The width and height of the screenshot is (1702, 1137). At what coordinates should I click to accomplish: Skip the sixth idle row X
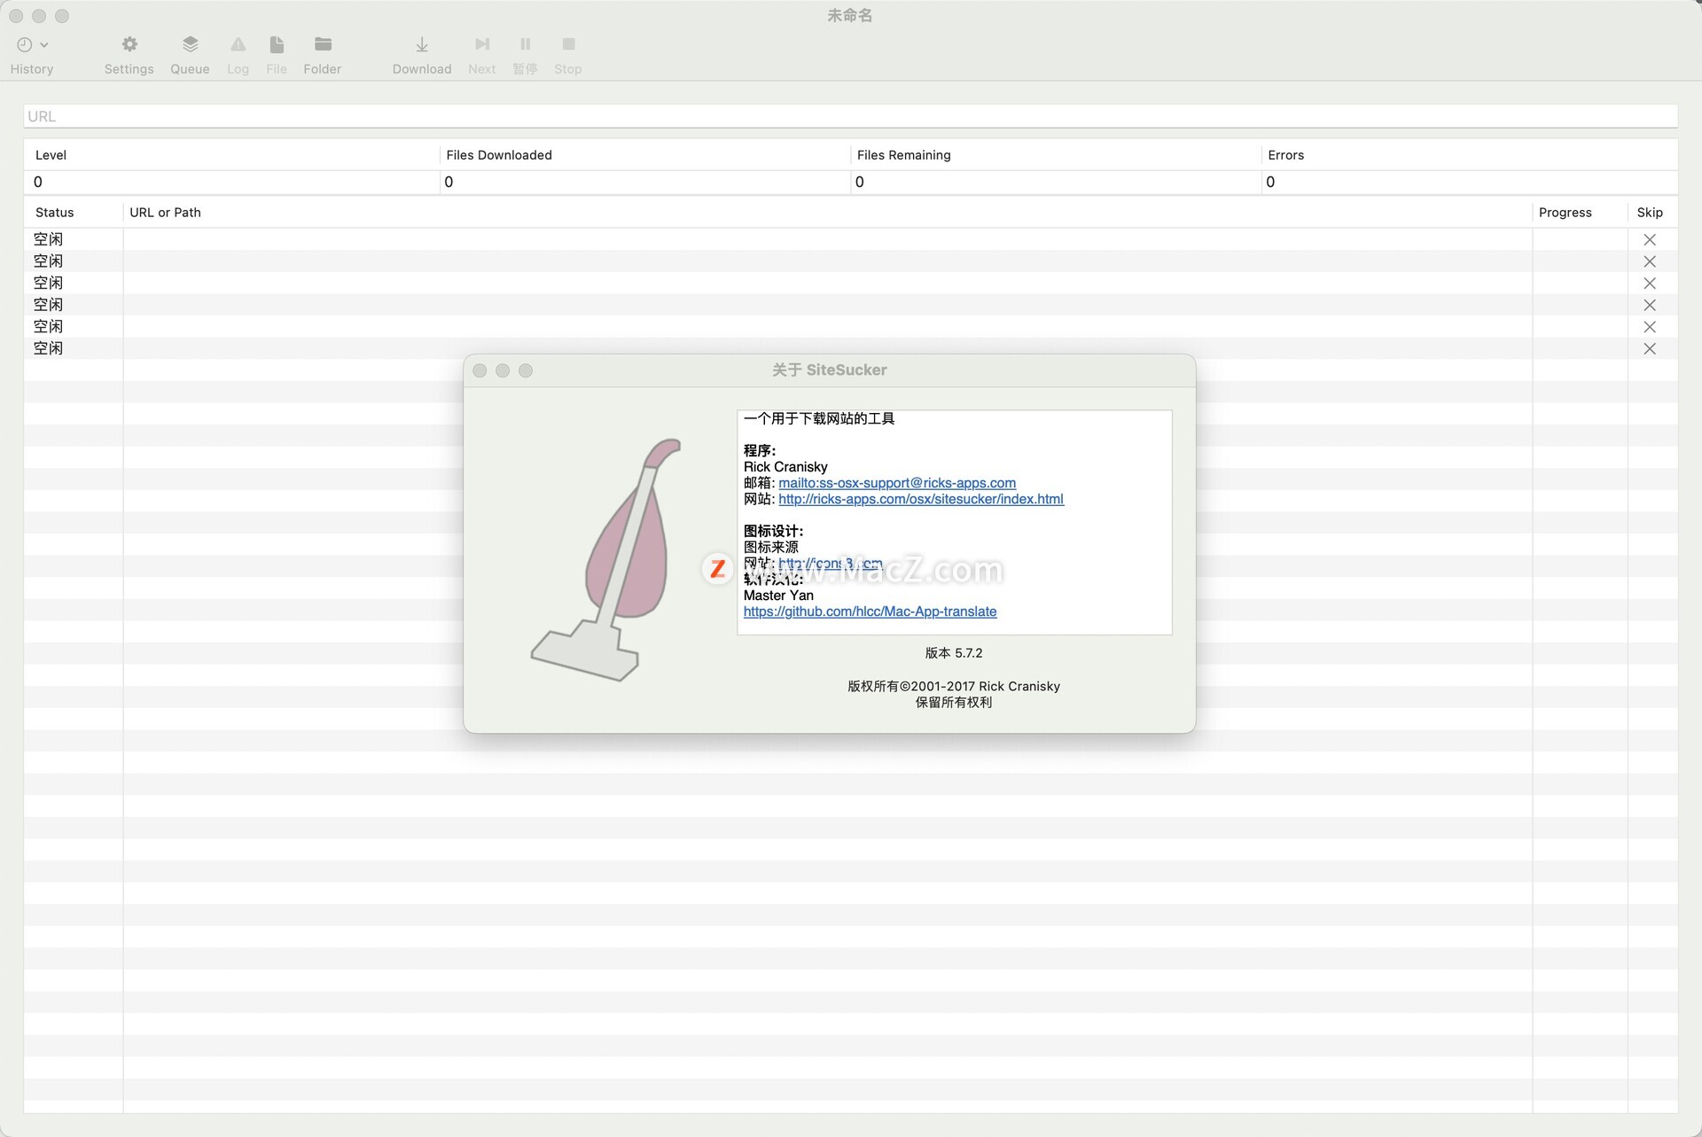1649,348
